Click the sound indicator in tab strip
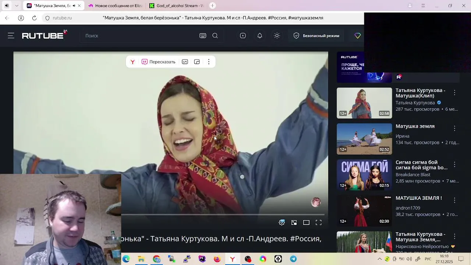 (6, 6)
